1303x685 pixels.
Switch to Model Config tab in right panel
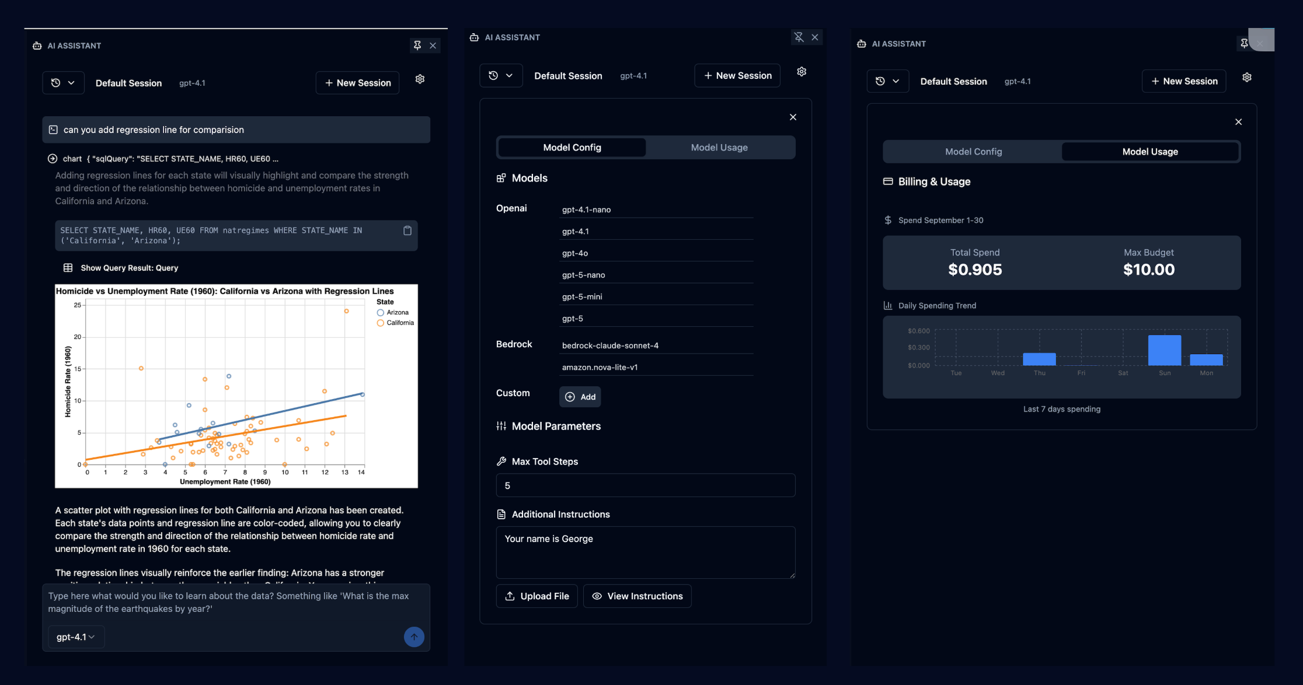coord(973,152)
